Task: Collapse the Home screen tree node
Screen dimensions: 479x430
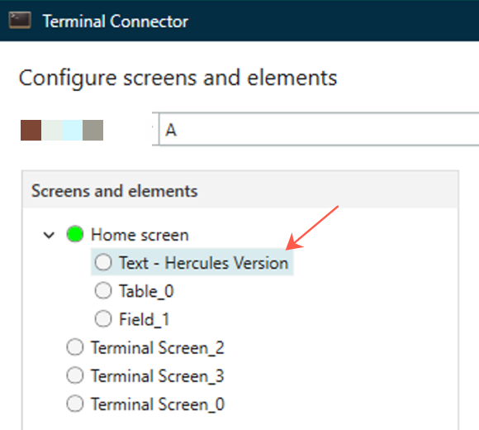Action: 49,235
